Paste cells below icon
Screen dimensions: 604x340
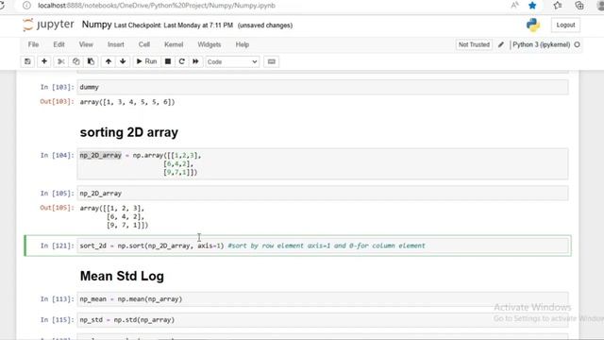pyautogui.click(x=91, y=61)
